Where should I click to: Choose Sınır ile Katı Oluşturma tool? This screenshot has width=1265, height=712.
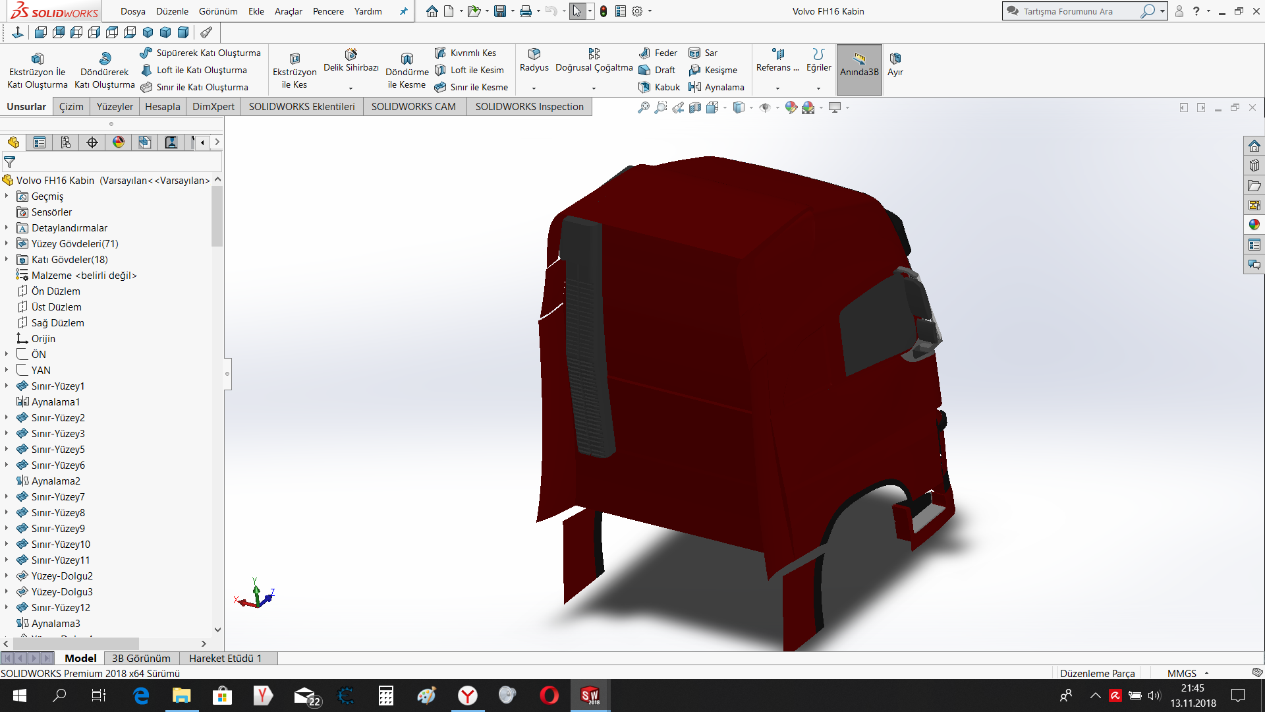click(x=195, y=87)
